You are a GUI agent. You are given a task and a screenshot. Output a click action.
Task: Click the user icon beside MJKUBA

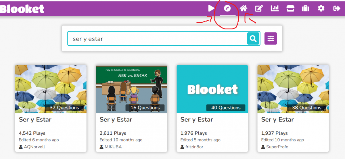tap(101, 147)
